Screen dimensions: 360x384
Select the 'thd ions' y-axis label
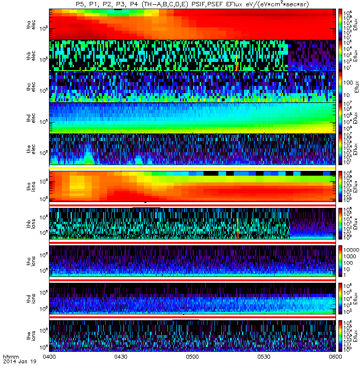[31, 298]
